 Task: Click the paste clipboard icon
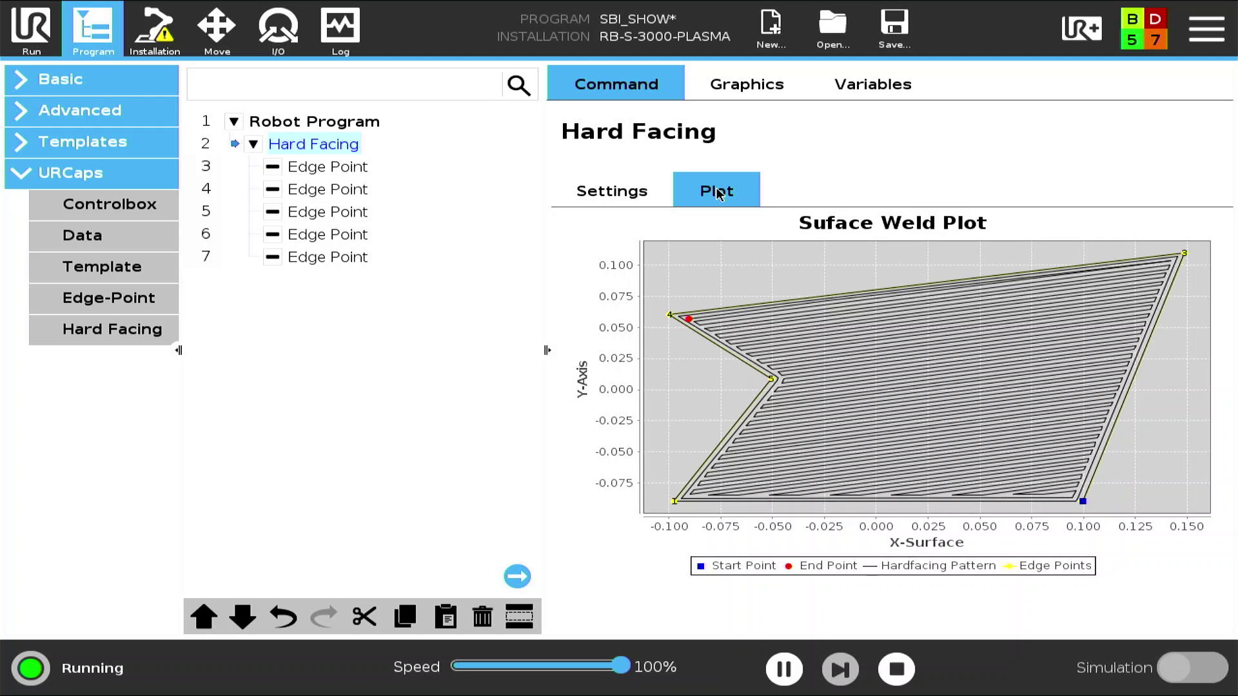tap(446, 617)
